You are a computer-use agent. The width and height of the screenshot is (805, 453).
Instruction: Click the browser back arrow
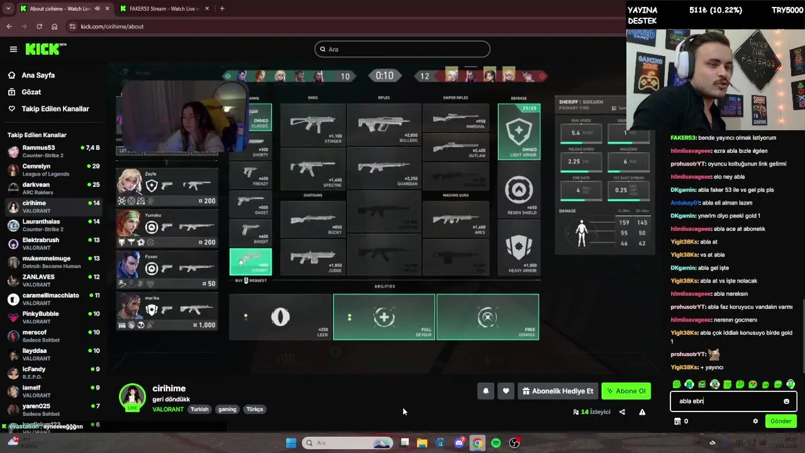point(9,26)
